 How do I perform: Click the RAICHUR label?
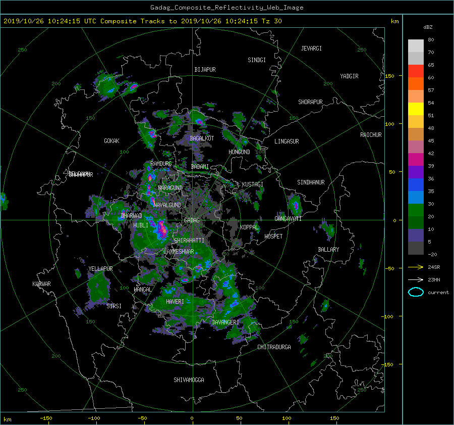coord(371,135)
